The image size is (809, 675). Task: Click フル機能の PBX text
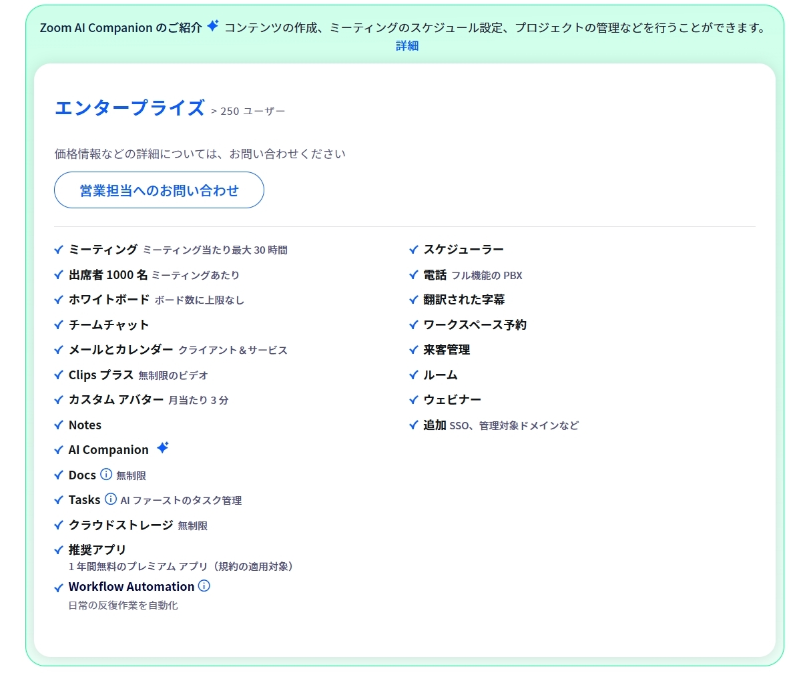coord(487,276)
